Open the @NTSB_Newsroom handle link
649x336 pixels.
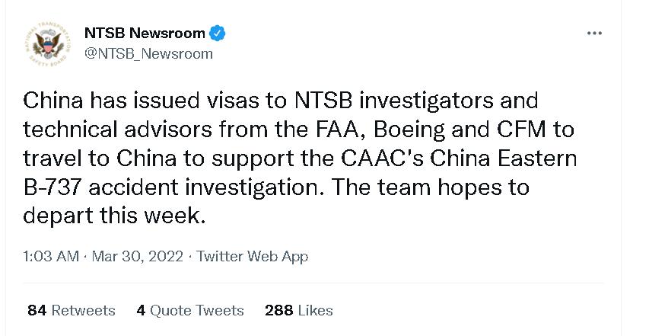click(x=148, y=54)
